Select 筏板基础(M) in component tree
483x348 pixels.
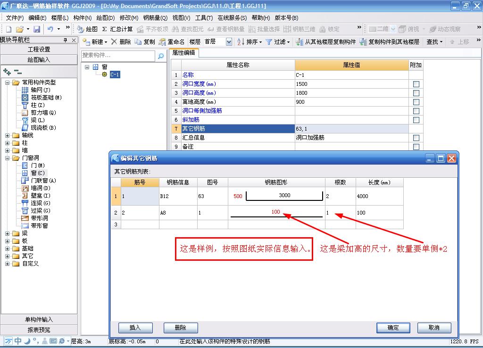[46, 98]
